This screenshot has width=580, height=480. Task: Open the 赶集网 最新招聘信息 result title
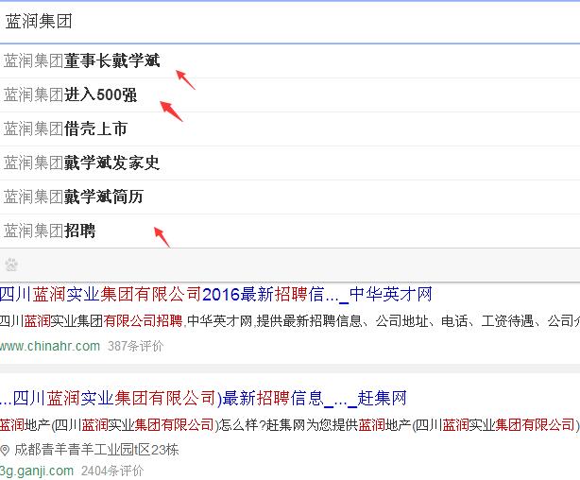[x=203, y=398]
